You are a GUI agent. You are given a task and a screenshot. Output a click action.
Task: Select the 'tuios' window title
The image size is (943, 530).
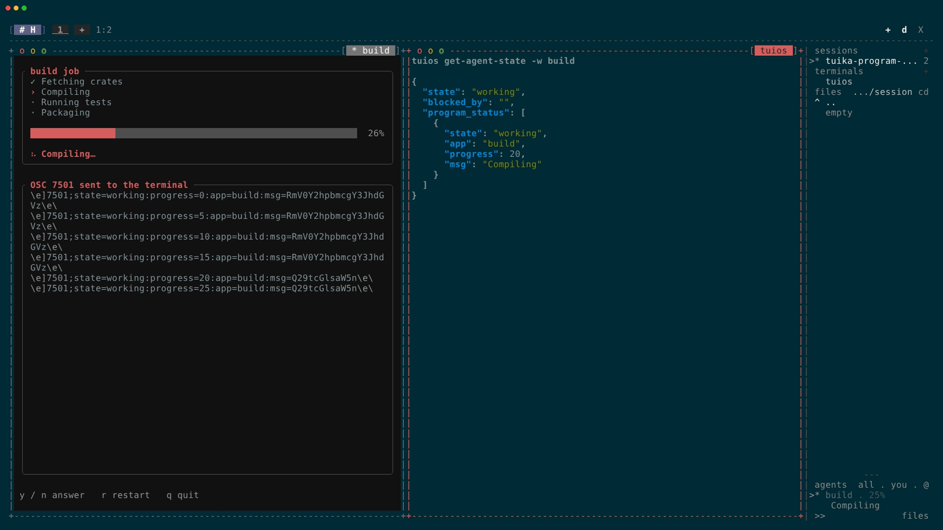click(774, 50)
